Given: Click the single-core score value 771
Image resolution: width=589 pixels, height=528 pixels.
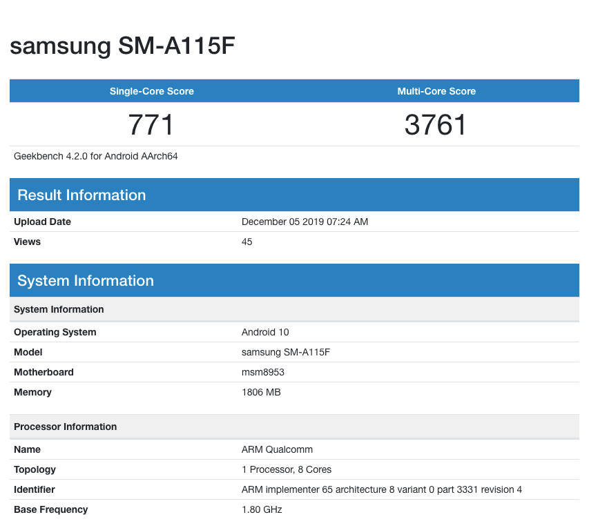Looking at the screenshot, I should click(x=151, y=124).
